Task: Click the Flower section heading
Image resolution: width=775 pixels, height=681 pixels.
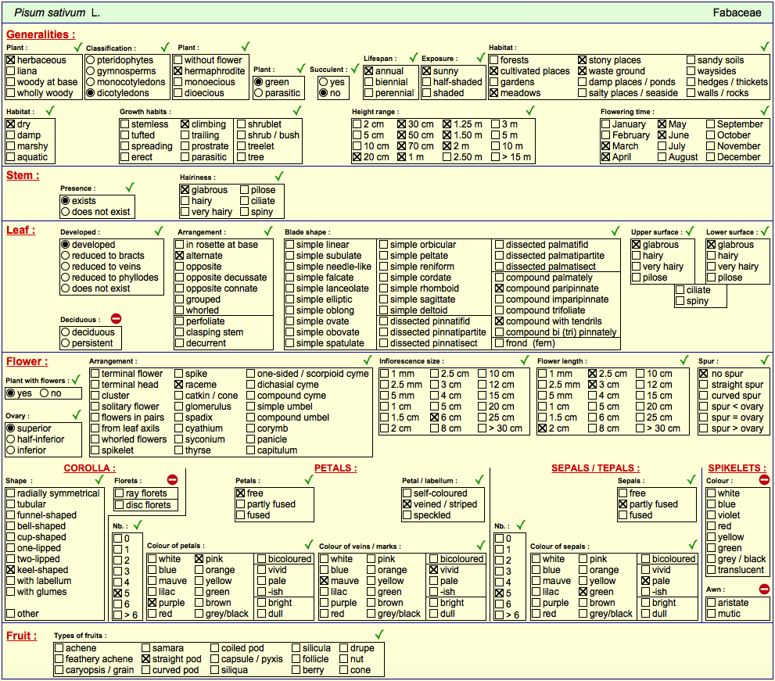Action: 27,361
